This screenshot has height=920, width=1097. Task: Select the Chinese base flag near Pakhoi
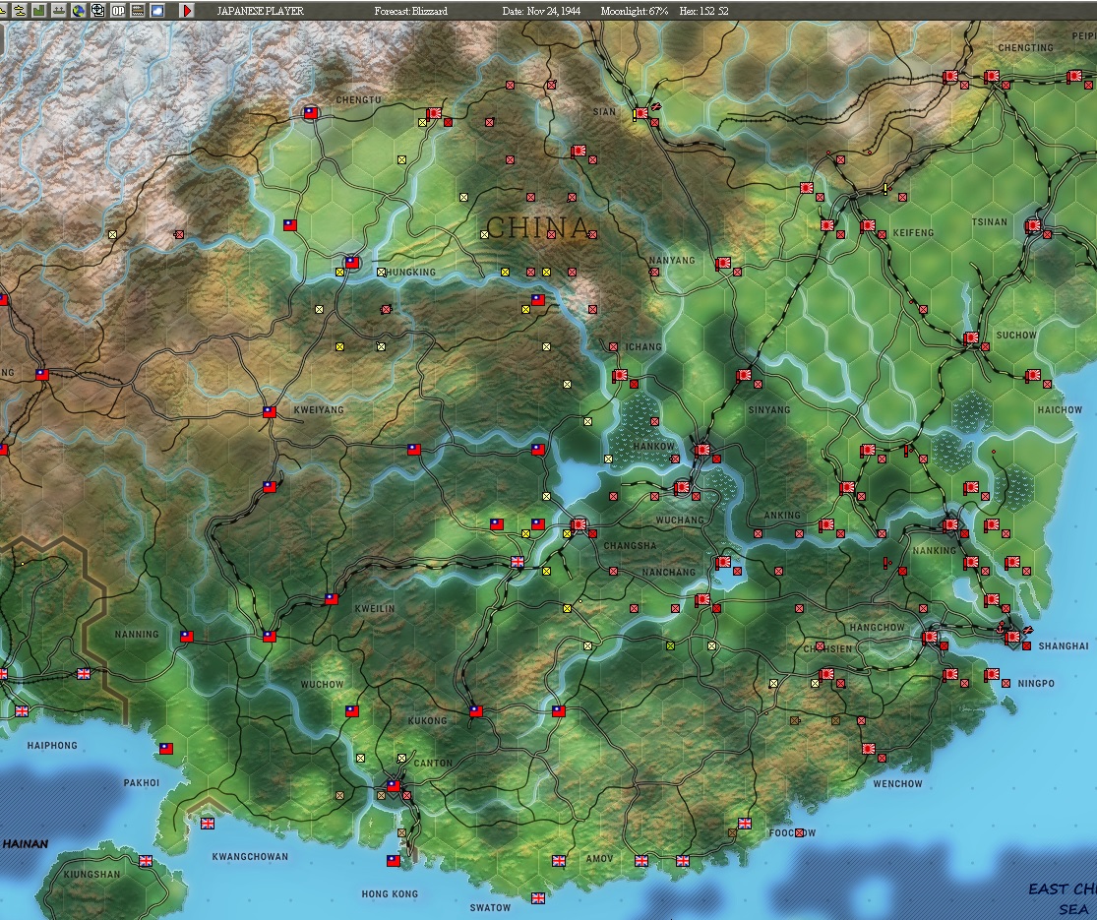click(x=166, y=749)
